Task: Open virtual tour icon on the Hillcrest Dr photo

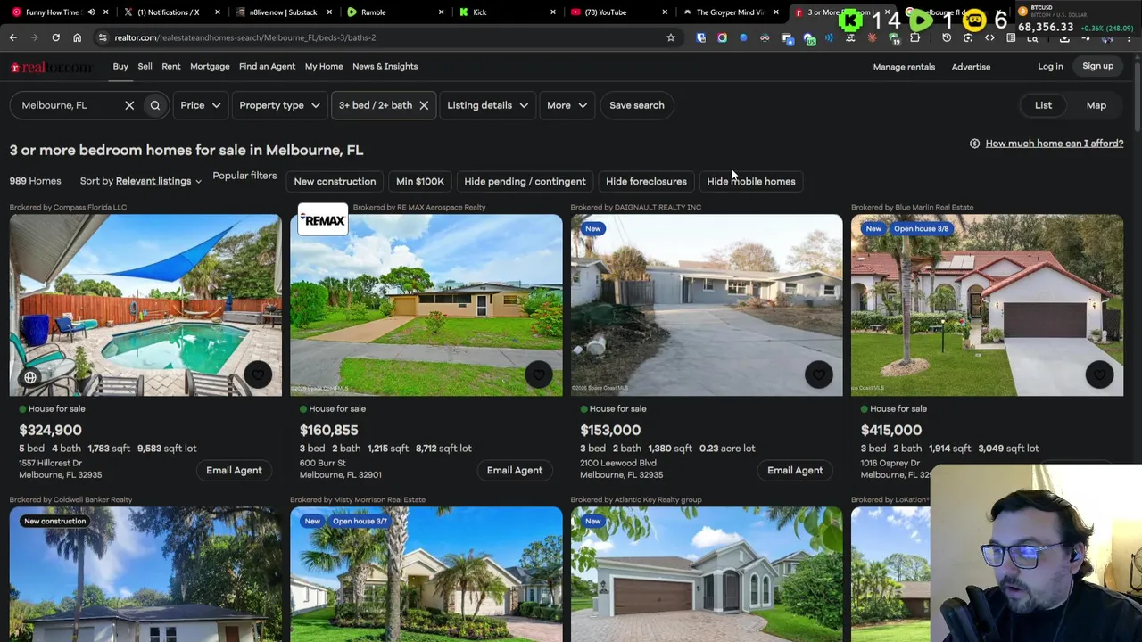Action: click(x=30, y=377)
